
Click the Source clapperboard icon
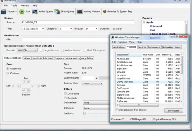(x=4, y=12)
